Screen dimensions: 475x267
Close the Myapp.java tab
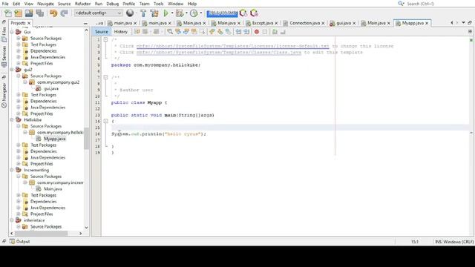[x=427, y=23]
